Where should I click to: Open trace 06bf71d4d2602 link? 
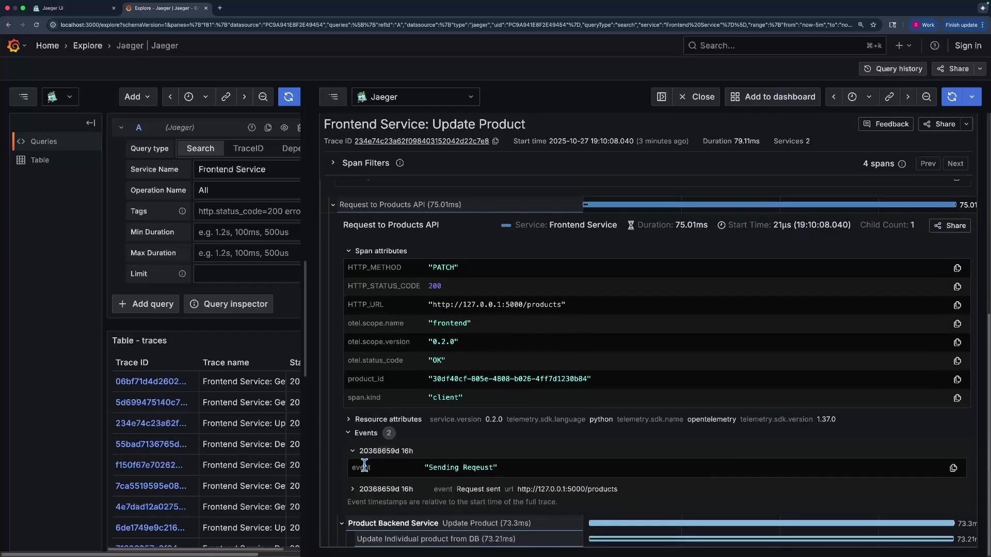pos(151,382)
